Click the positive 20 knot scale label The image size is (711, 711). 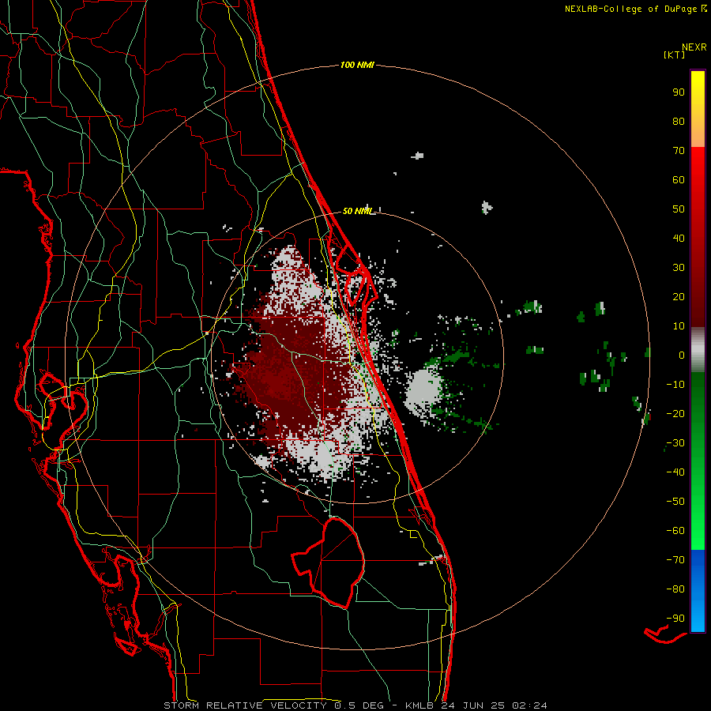(x=679, y=296)
